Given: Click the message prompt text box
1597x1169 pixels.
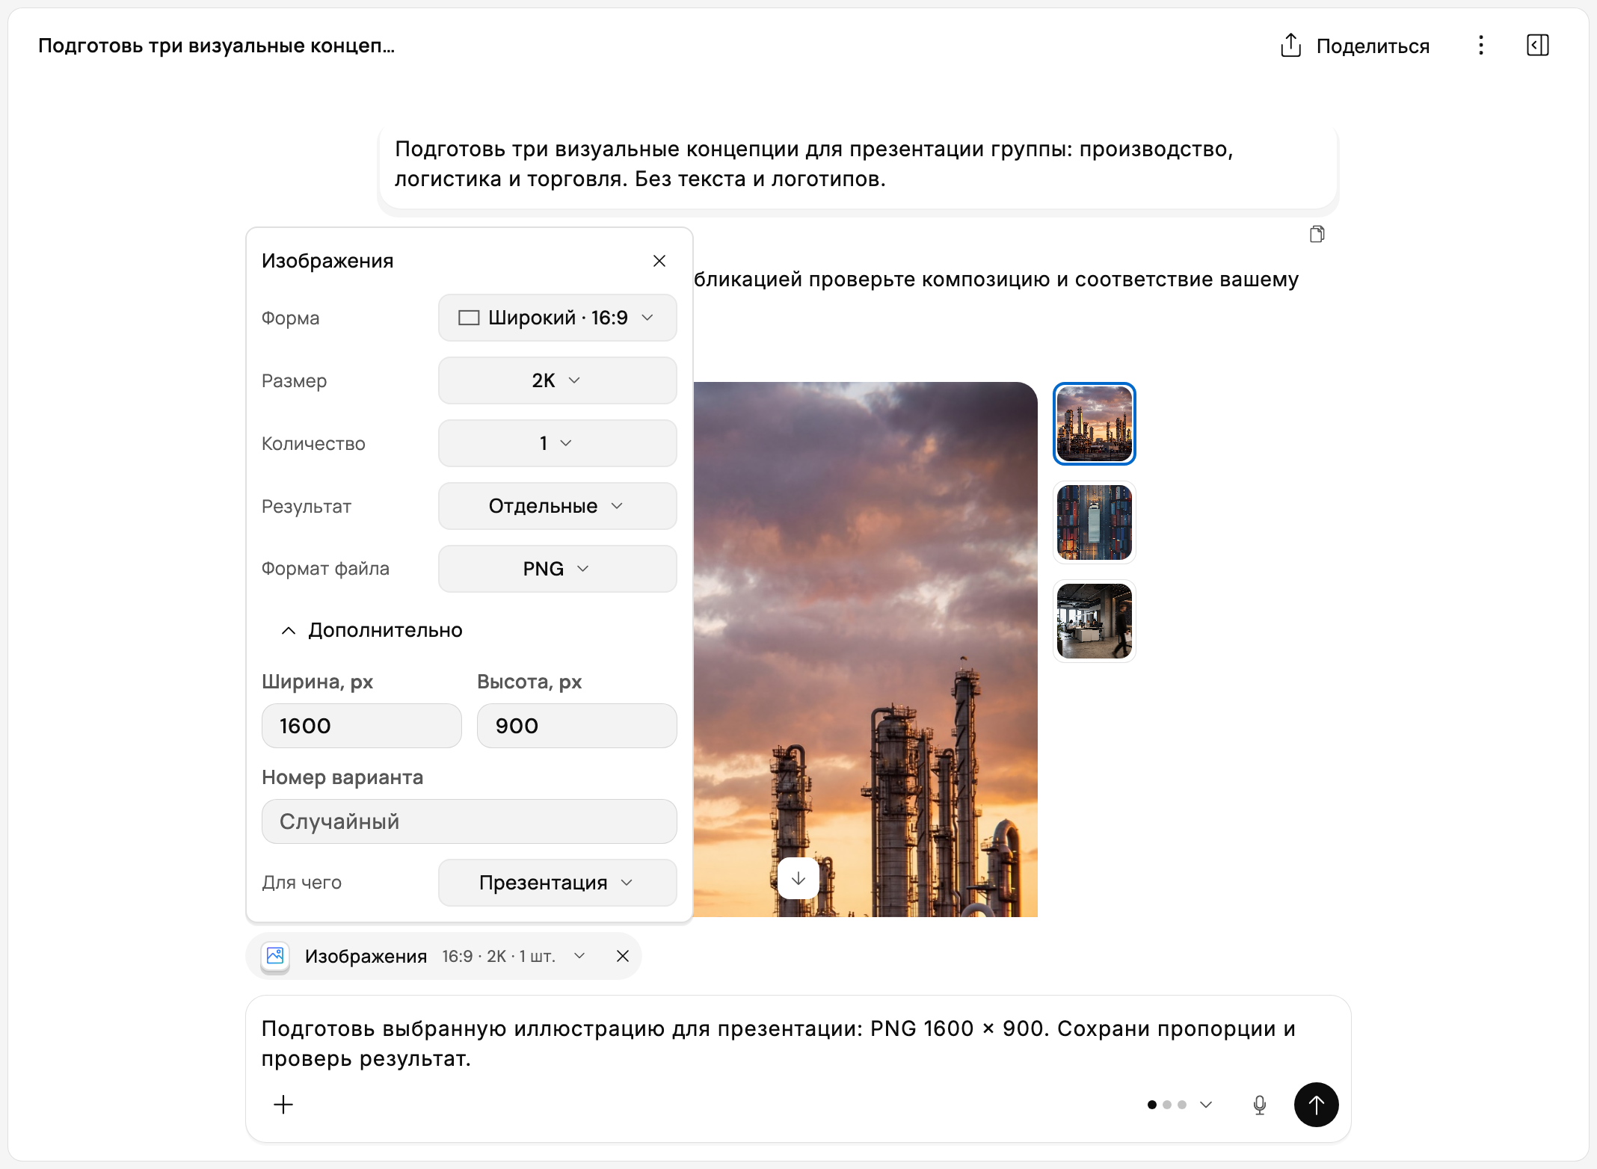Looking at the screenshot, I should point(798,1043).
